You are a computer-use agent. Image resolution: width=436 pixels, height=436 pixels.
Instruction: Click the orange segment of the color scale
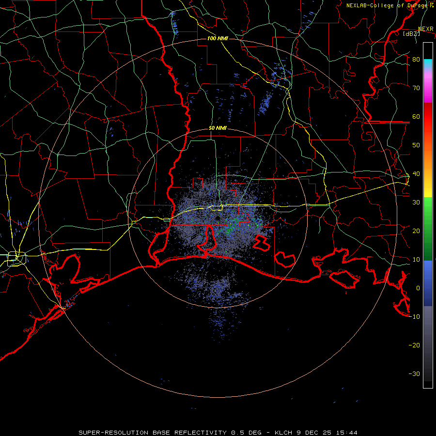[428, 158]
